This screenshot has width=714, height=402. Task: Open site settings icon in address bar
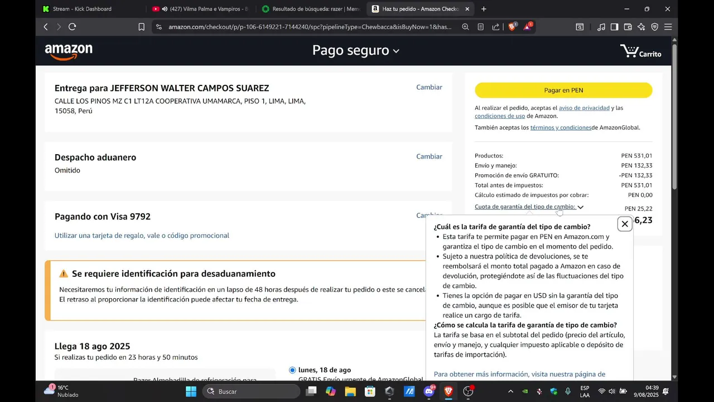(159, 27)
